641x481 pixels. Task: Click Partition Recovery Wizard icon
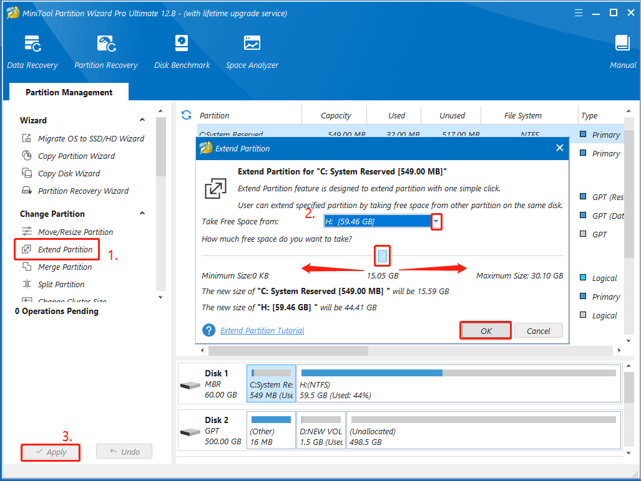tap(27, 191)
